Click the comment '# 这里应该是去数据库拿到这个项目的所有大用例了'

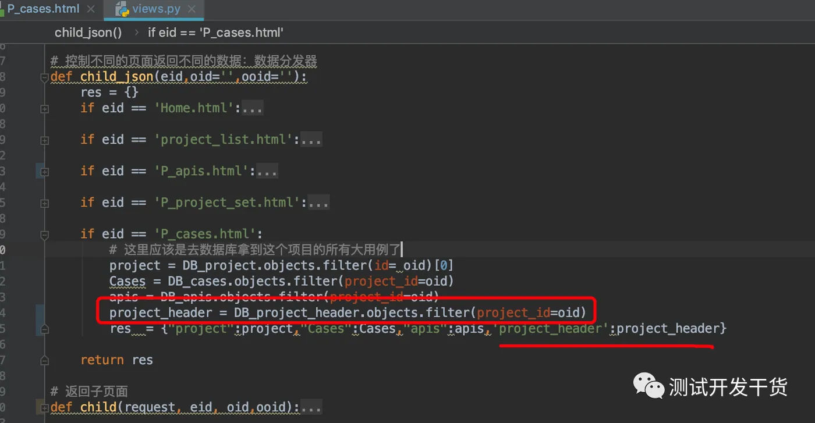click(x=255, y=250)
